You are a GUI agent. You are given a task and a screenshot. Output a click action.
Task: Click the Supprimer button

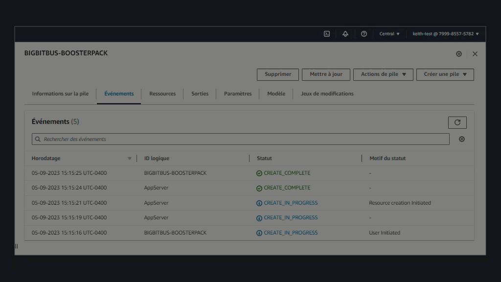point(278,74)
